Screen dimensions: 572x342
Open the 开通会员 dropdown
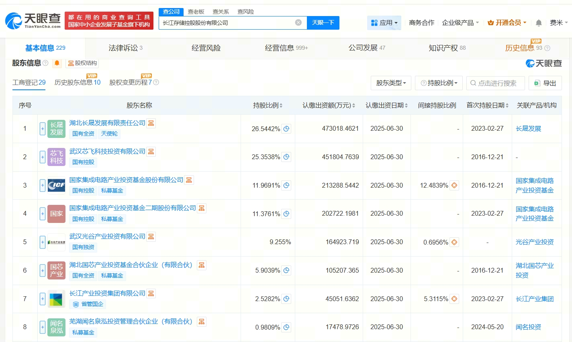[507, 23]
